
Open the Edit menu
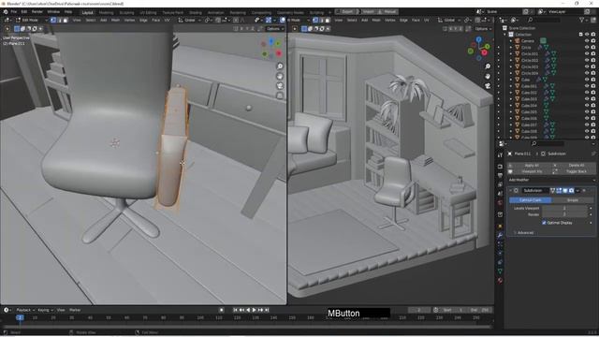(24, 12)
